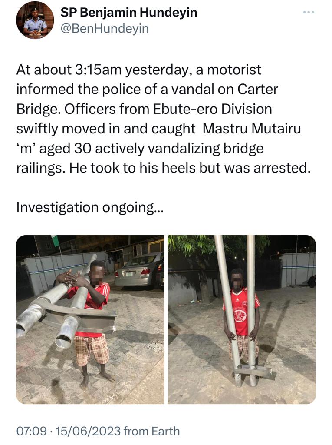This screenshot has width=332, height=445.
Task: Click the red jersey in the right photo
Action: pyautogui.click(x=241, y=311)
